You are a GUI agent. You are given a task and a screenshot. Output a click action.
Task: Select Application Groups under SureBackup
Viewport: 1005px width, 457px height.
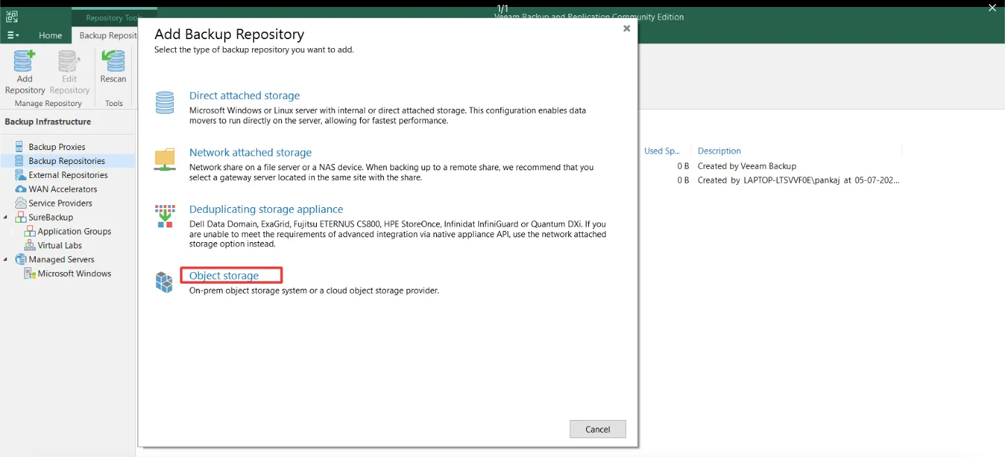click(x=74, y=231)
